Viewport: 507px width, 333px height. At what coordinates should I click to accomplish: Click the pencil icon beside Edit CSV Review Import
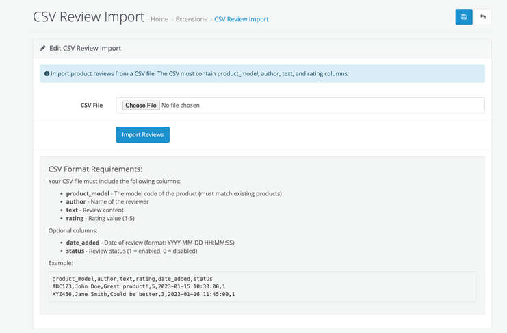[42, 48]
